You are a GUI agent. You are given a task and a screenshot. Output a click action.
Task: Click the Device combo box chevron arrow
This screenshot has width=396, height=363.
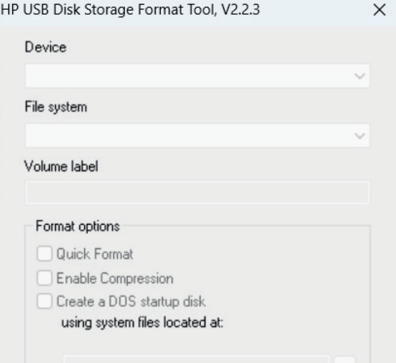click(x=360, y=76)
